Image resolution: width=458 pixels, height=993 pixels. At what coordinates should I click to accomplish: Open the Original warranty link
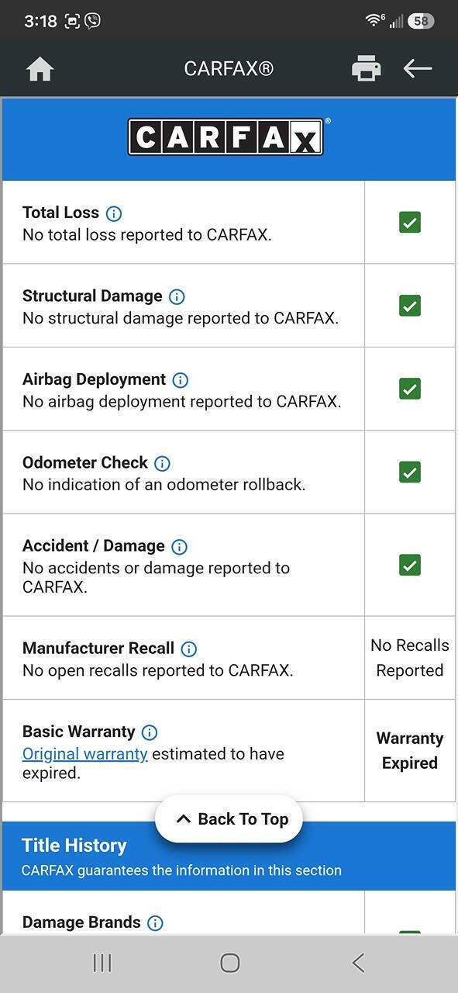click(x=84, y=754)
